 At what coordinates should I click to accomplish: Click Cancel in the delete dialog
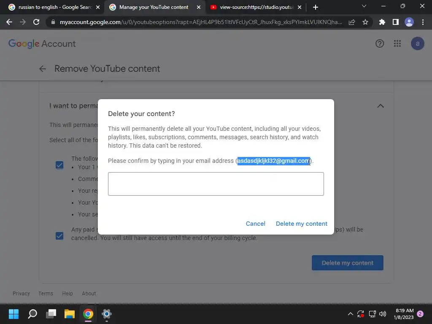coord(255,224)
